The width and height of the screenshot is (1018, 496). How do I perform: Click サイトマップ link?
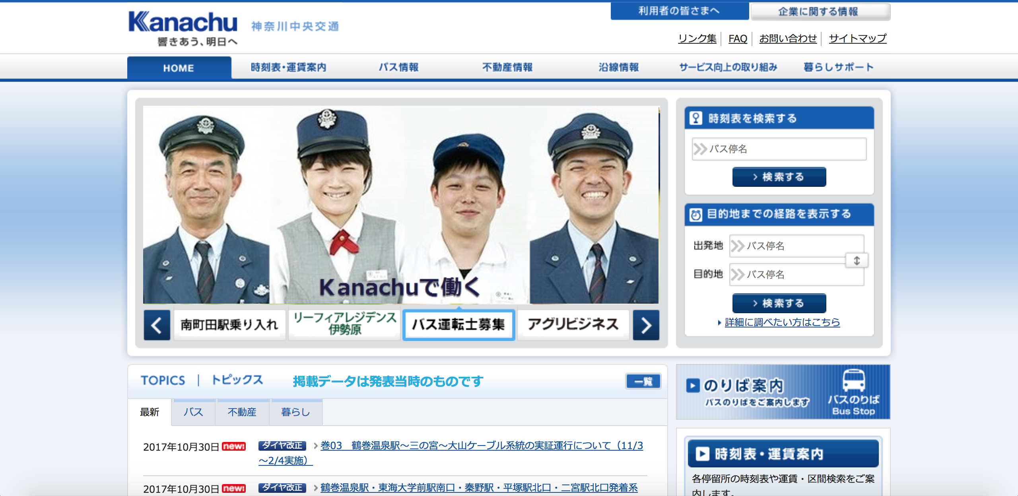(858, 39)
